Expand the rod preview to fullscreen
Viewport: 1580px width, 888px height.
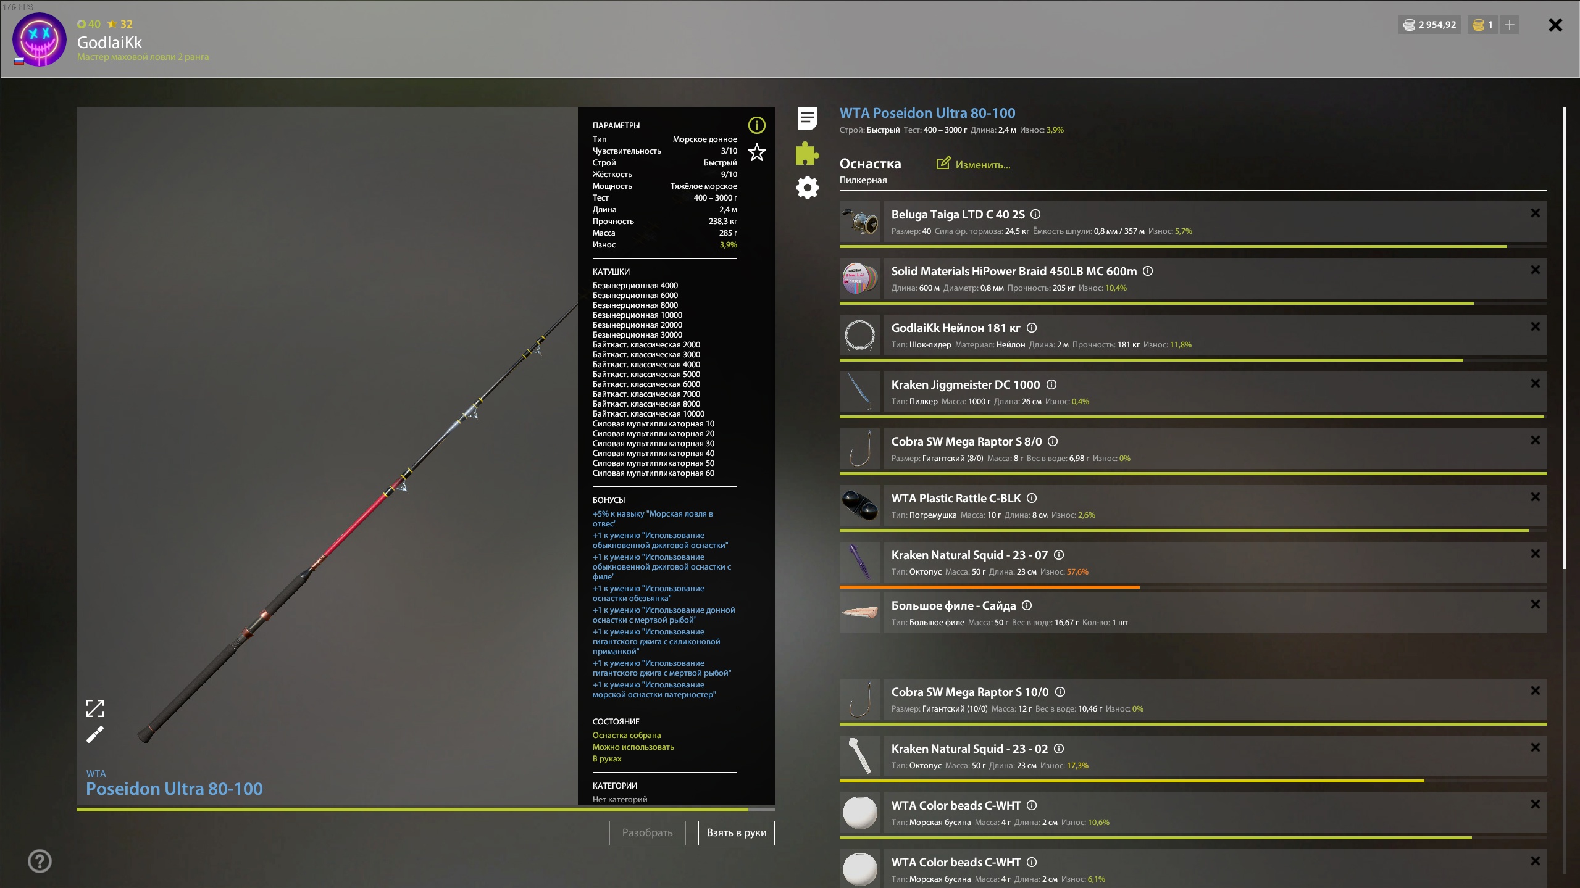[94, 708]
